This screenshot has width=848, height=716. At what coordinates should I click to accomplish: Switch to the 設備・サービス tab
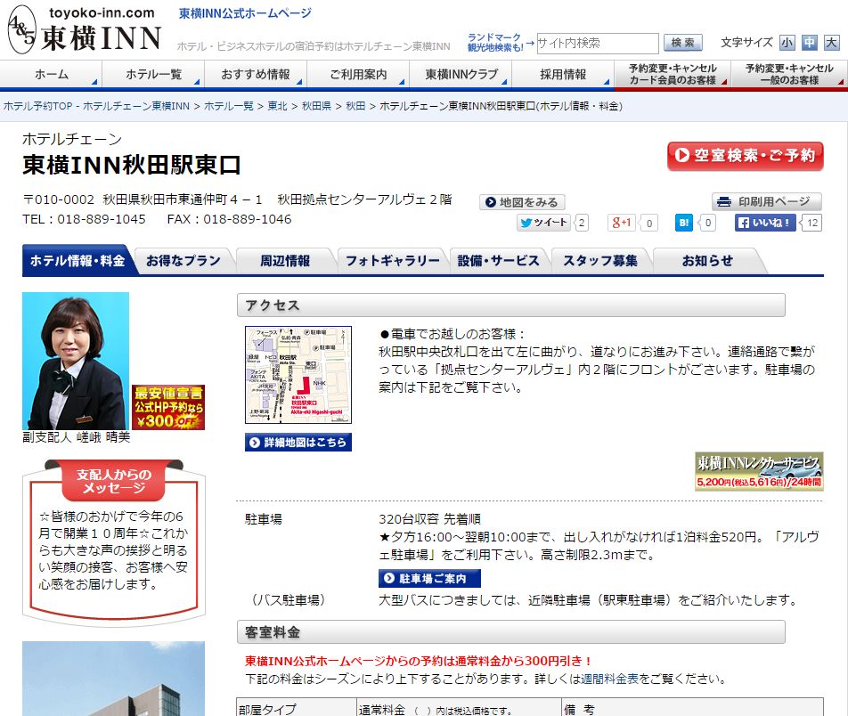coord(499,261)
